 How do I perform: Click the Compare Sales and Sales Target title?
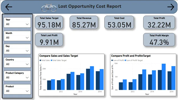click(x=59, y=56)
